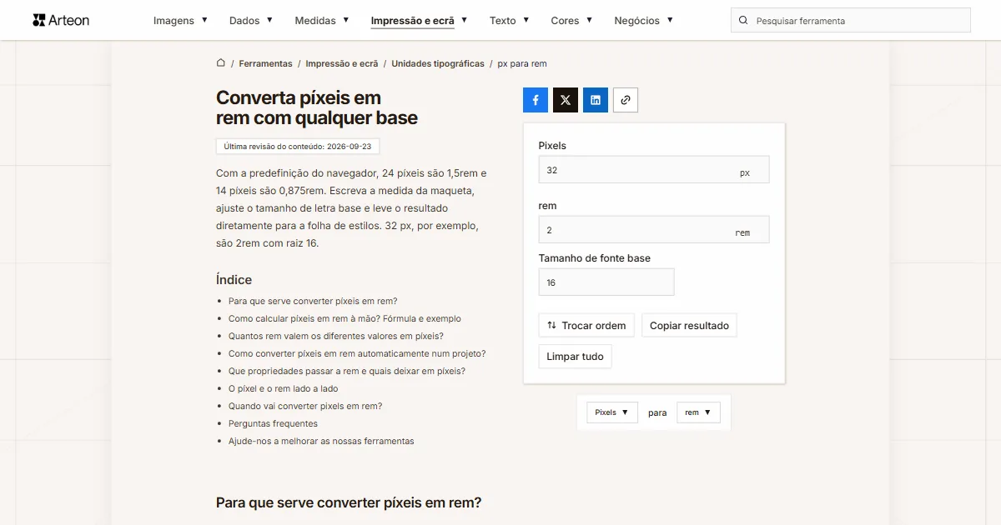Open Ferramentas breadcrumb link
Screen dimensions: 1001x525
click(x=265, y=63)
